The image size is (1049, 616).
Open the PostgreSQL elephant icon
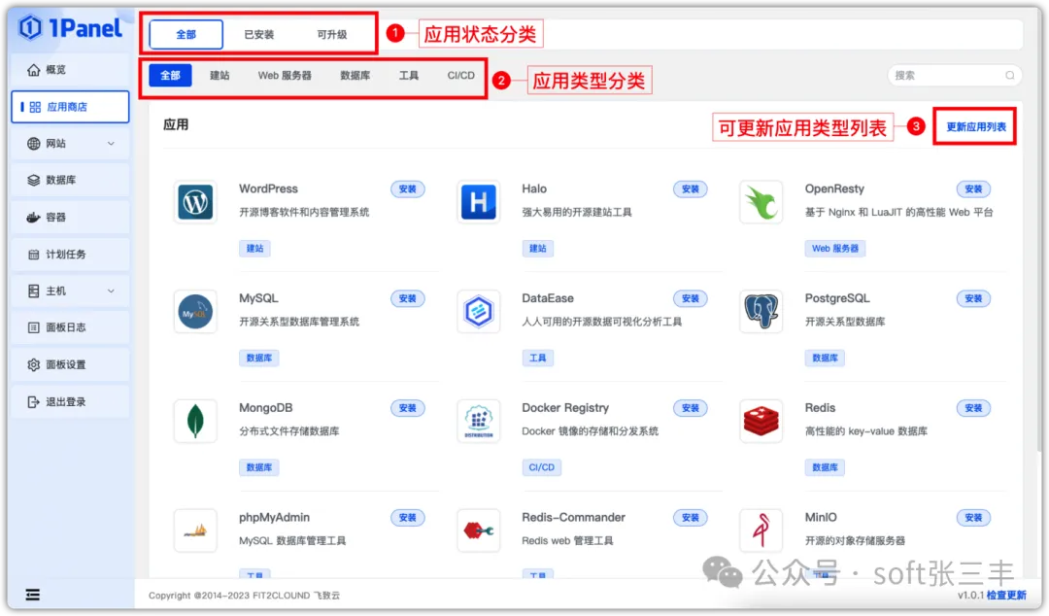[x=761, y=311]
